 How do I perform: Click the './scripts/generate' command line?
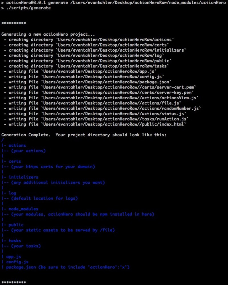click(x=26, y=8)
